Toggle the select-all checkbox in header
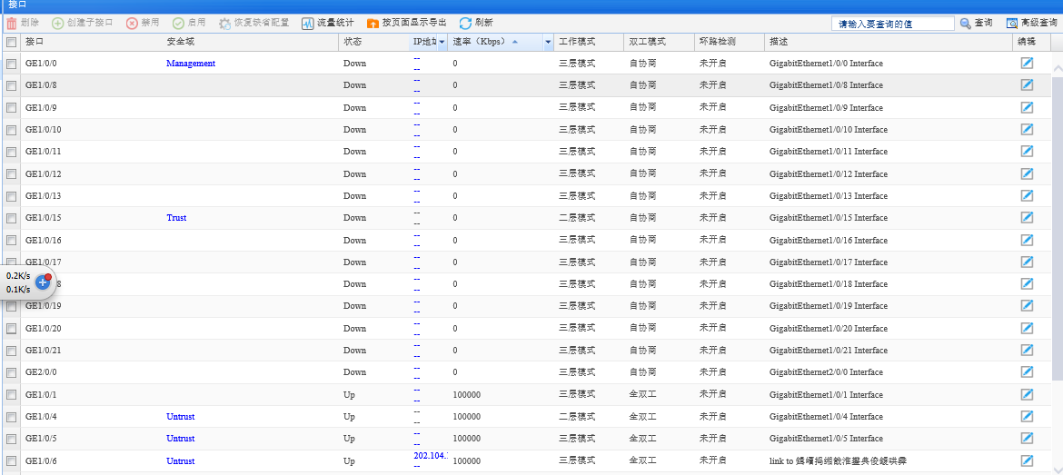 [x=12, y=43]
